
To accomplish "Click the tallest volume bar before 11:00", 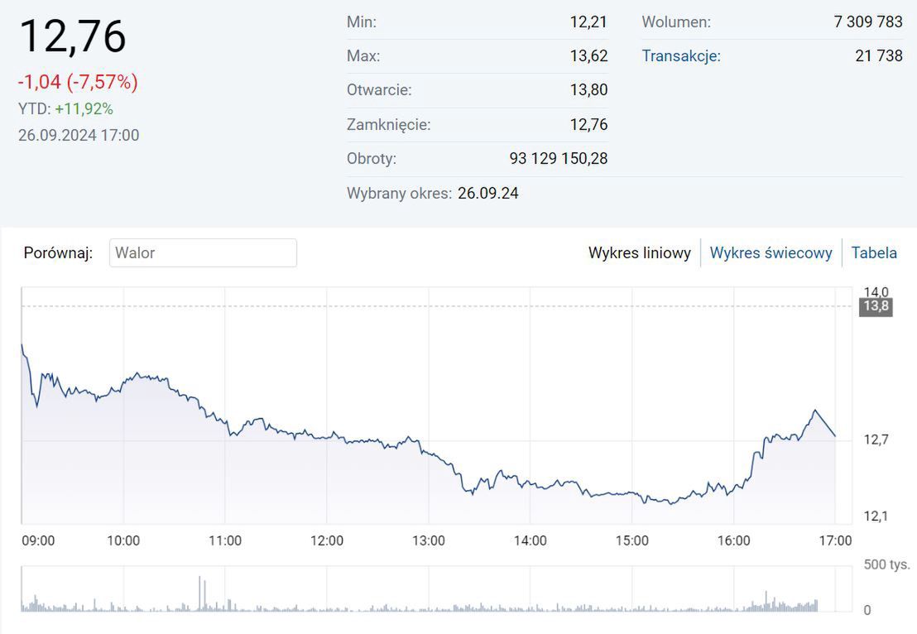I will tap(199, 593).
